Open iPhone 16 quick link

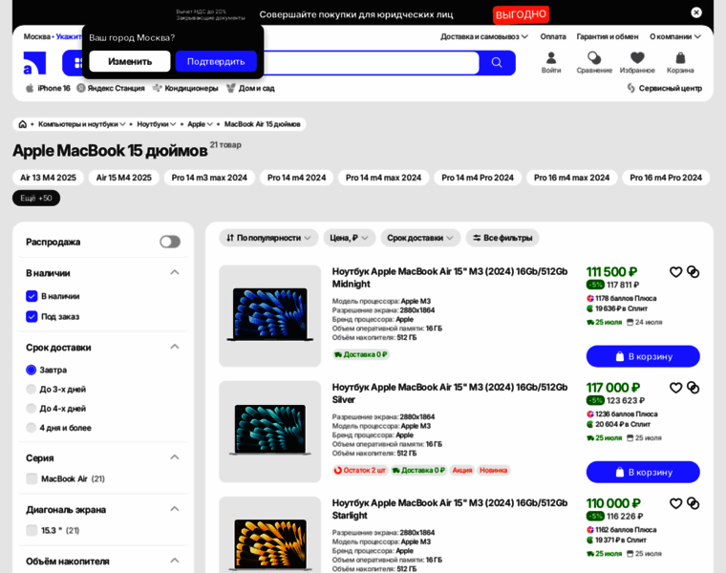[x=48, y=88]
